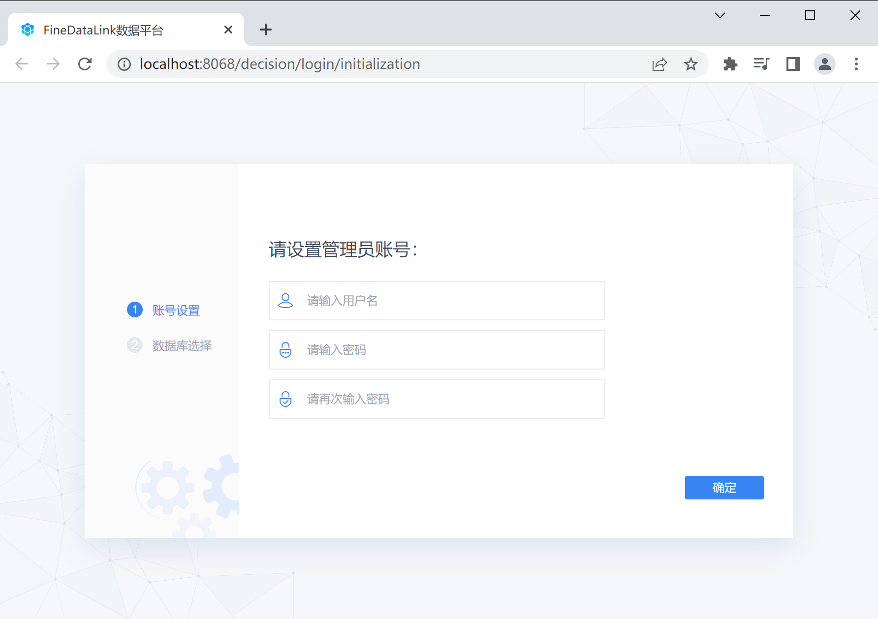This screenshot has height=619, width=878.
Task: Open a new browser tab
Action: coord(265,30)
